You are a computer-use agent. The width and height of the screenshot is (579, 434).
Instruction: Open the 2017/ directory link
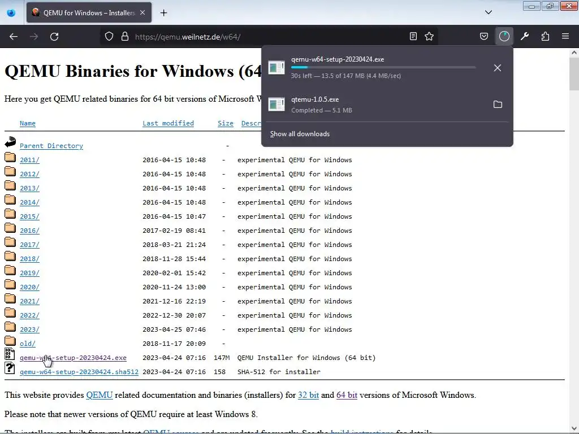29,245
